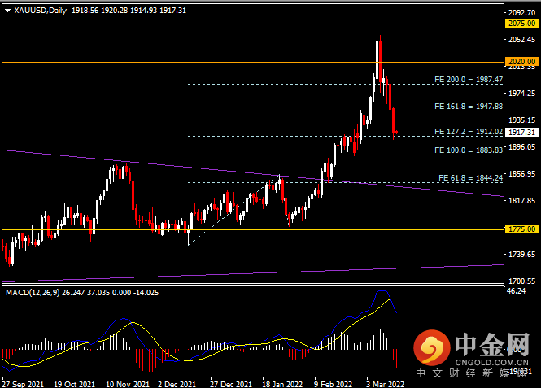Screen dimensions: 541x388
Task: Click the 19 Oct 2021 date label
Action: coord(74,384)
